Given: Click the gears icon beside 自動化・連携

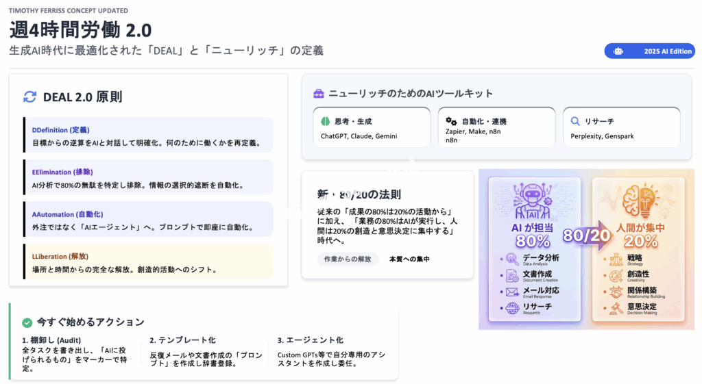Looking at the screenshot, I should (x=451, y=121).
